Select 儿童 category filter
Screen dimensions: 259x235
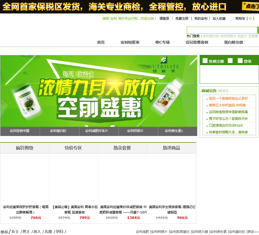(48, 232)
